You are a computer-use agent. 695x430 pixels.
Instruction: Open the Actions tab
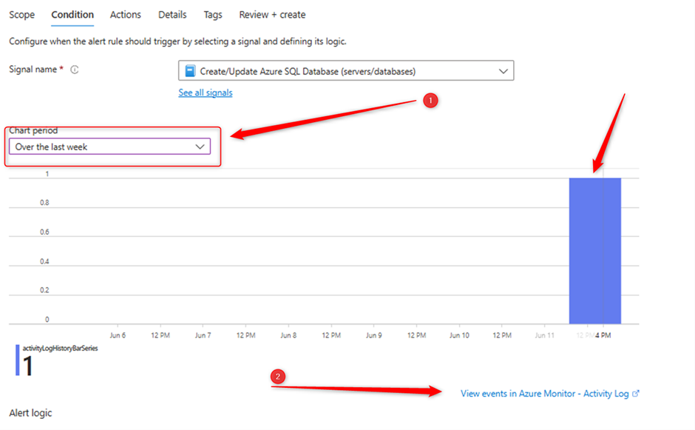(x=126, y=15)
